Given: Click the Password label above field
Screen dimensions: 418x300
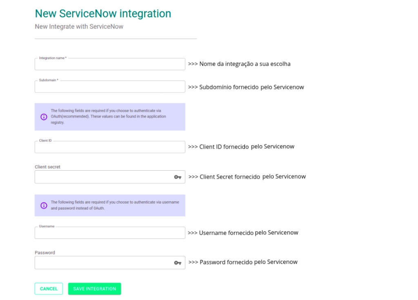Looking at the screenshot, I should [x=45, y=253].
